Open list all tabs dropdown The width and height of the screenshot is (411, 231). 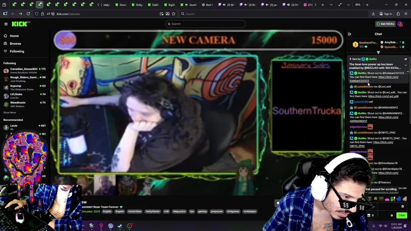[331, 5]
